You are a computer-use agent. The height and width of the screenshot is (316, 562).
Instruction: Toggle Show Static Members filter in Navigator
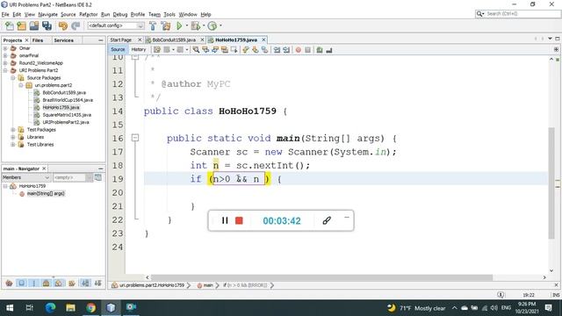(x=34, y=284)
